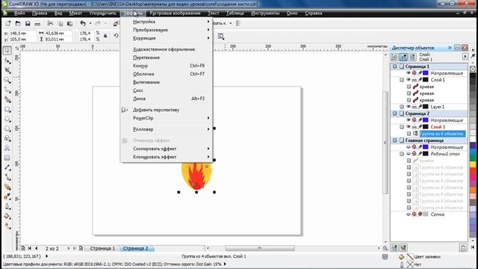Toggle eye icon of Сетка layer

(x=409, y=214)
